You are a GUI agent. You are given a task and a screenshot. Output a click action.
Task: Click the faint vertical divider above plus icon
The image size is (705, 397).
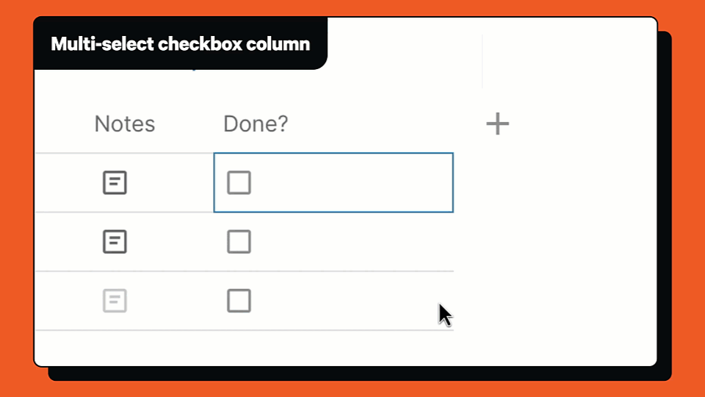pos(482,61)
